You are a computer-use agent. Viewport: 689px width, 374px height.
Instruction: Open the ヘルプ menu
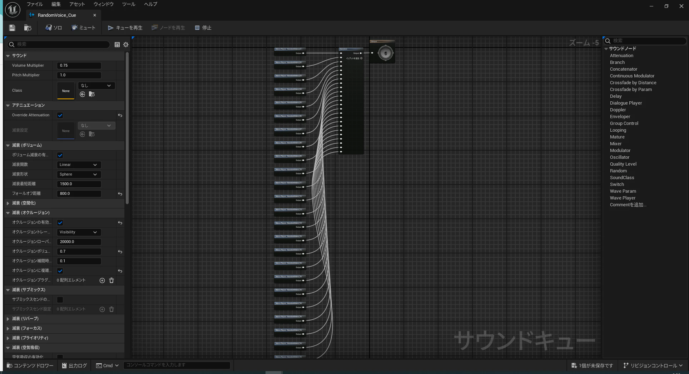point(150,4)
